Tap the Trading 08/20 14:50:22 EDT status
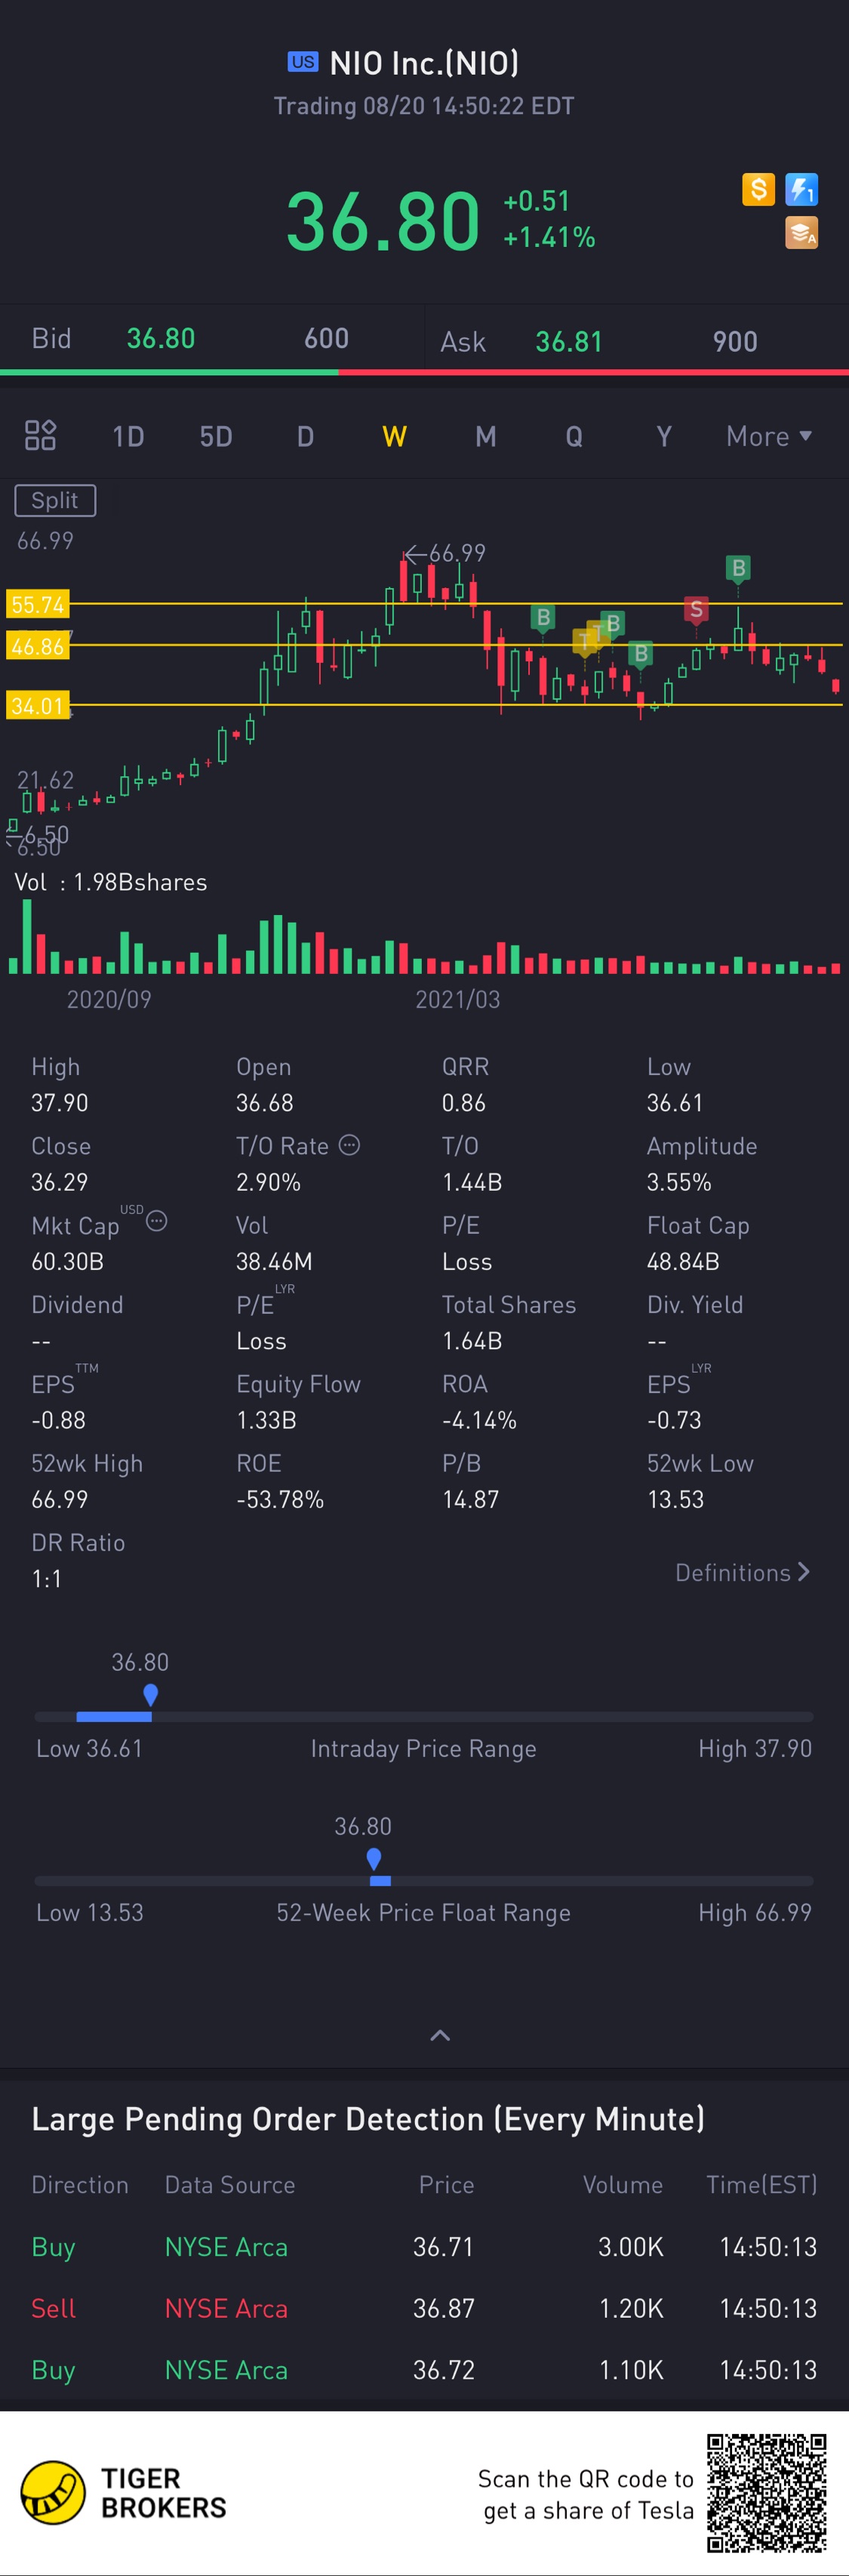Viewport: 849px width, 2576px height. pyautogui.click(x=424, y=106)
